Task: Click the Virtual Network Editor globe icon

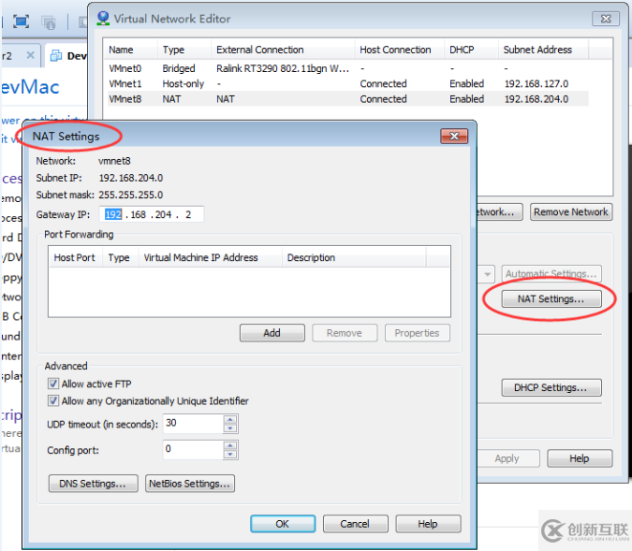Action: pos(103,19)
